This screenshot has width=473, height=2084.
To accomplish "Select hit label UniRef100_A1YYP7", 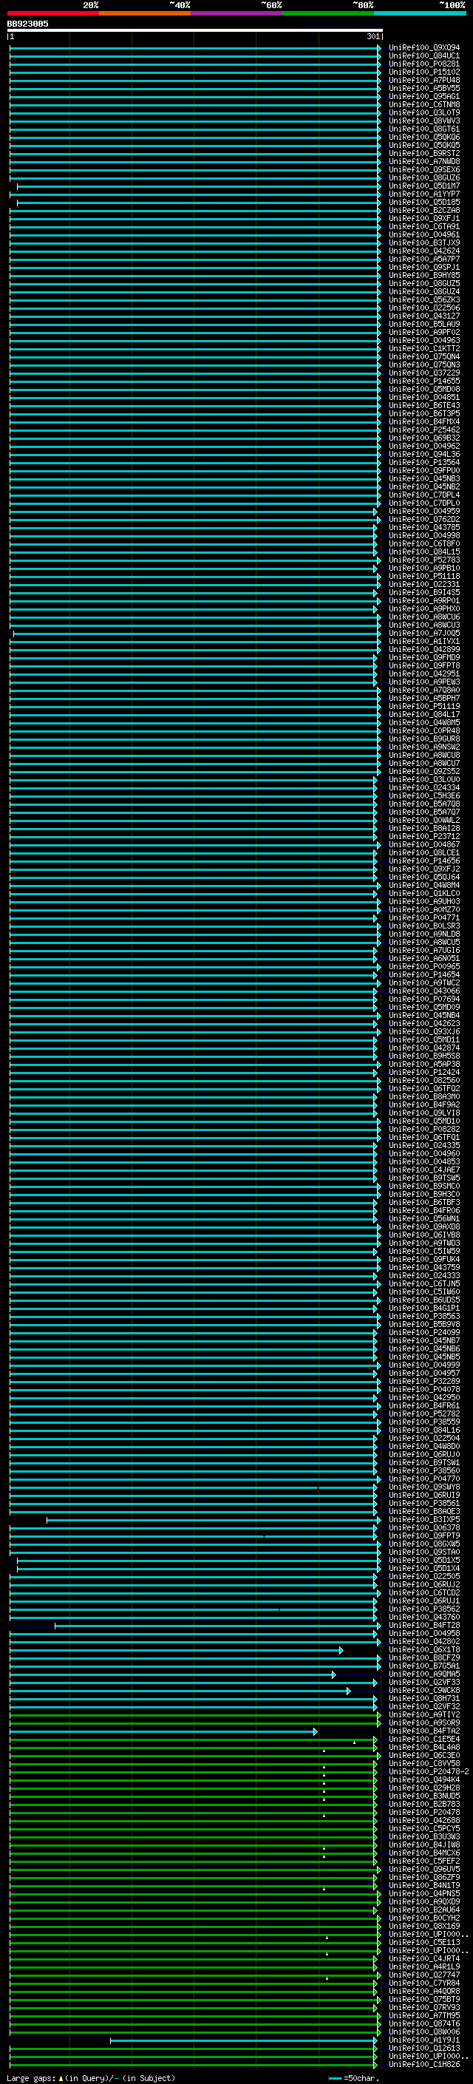I will click(x=423, y=194).
